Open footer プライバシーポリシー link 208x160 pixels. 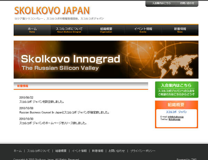(143, 151)
